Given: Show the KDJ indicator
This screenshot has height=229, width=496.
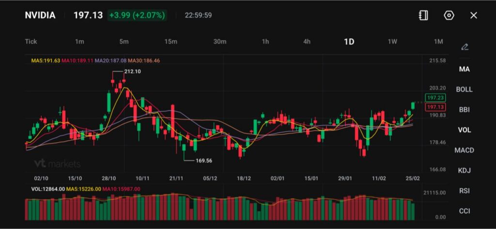Looking at the screenshot, I should coord(464,171).
